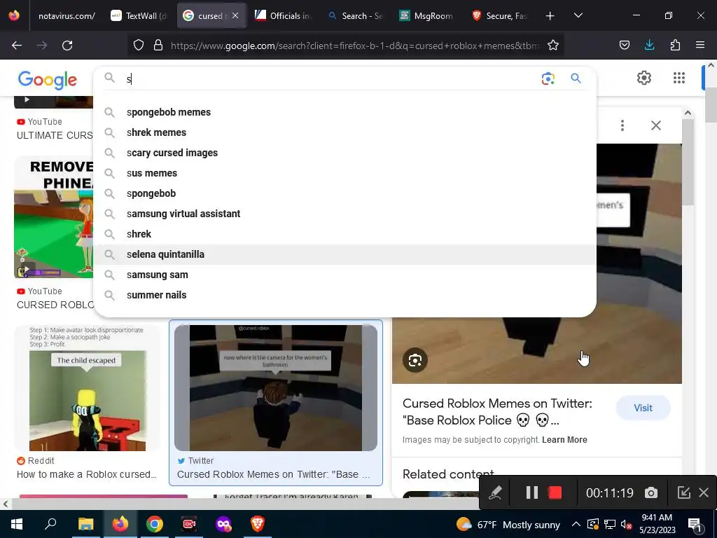Select suggestion summer nails

click(x=344, y=295)
